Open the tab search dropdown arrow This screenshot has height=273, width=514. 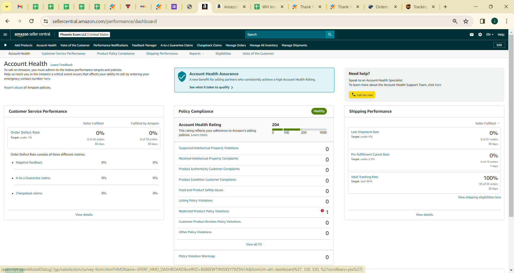(x=7, y=7)
